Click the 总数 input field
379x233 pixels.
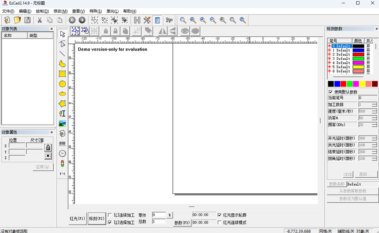click(x=159, y=222)
